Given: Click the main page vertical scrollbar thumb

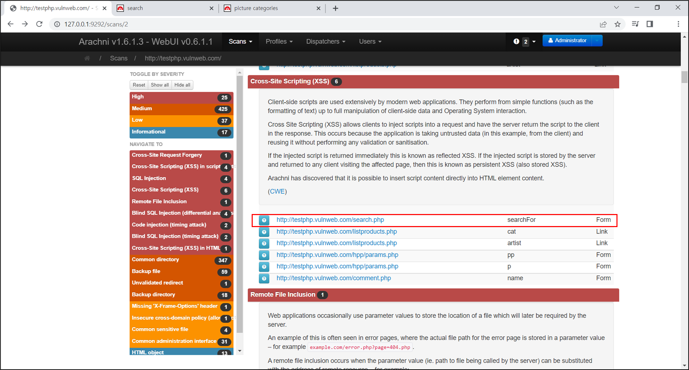Looking at the screenshot, I should [x=685, y=77].
